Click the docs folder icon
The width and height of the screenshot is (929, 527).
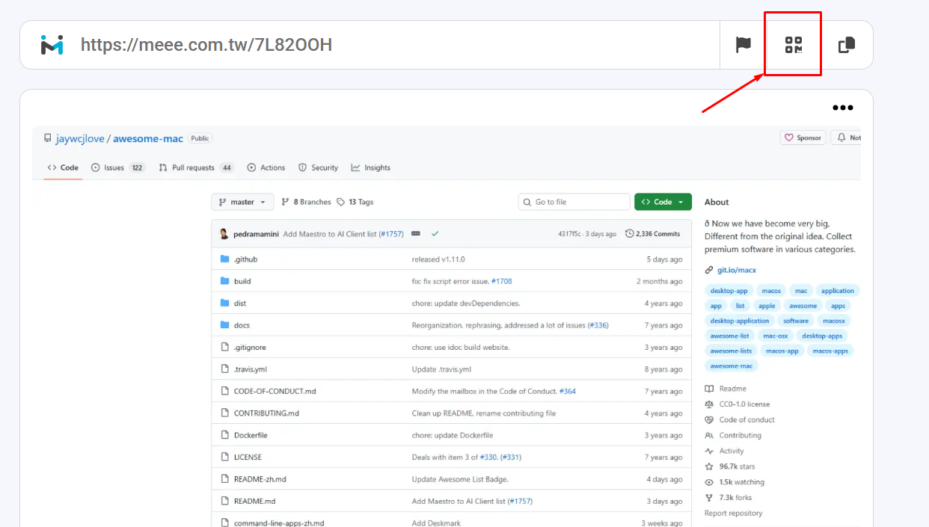tap(224, 325)
